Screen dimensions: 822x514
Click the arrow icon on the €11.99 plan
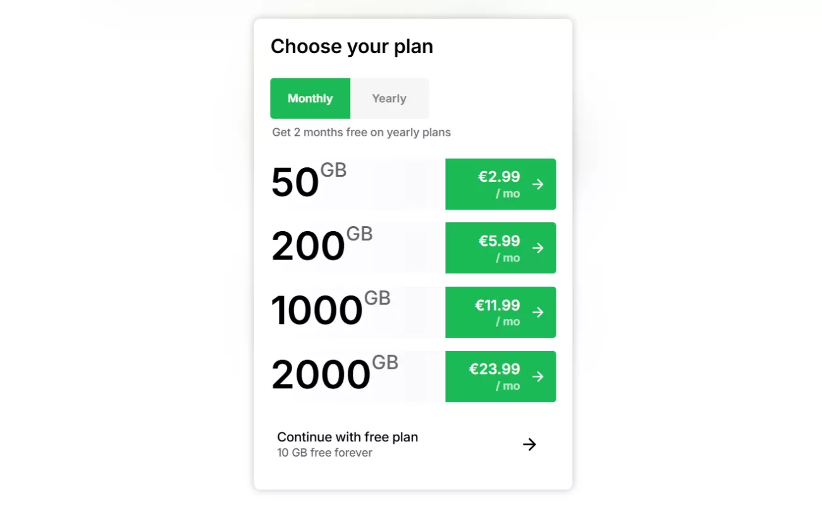[537, 312]
